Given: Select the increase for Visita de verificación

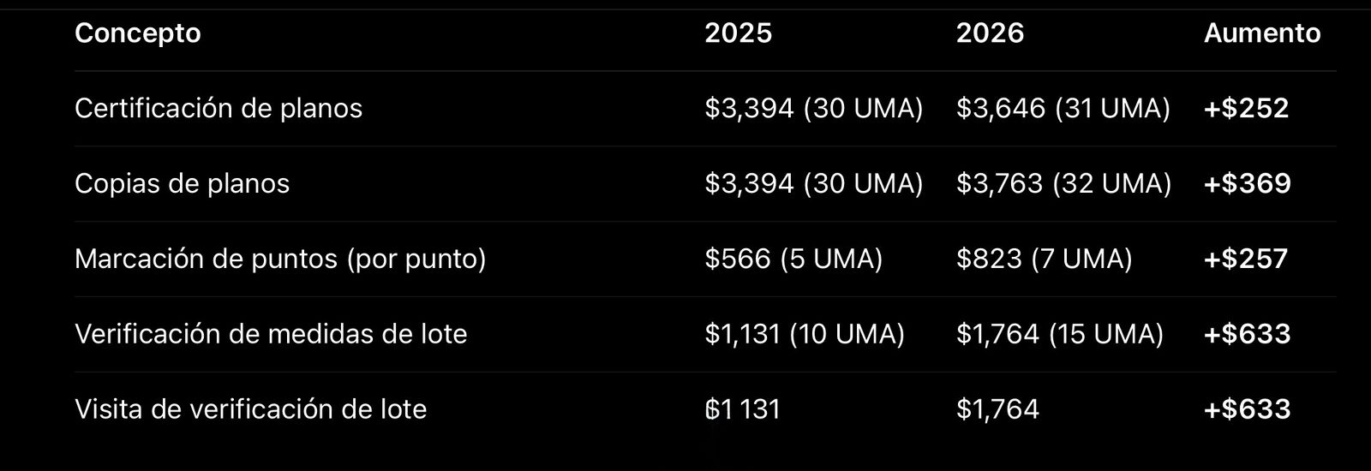Looking at the screenshot, I should click(x=1247, y=409).
